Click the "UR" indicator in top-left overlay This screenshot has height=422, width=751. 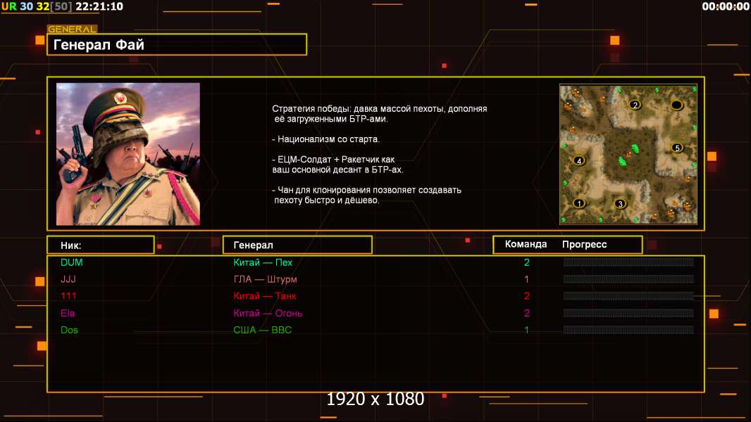(x=9, y=6)
